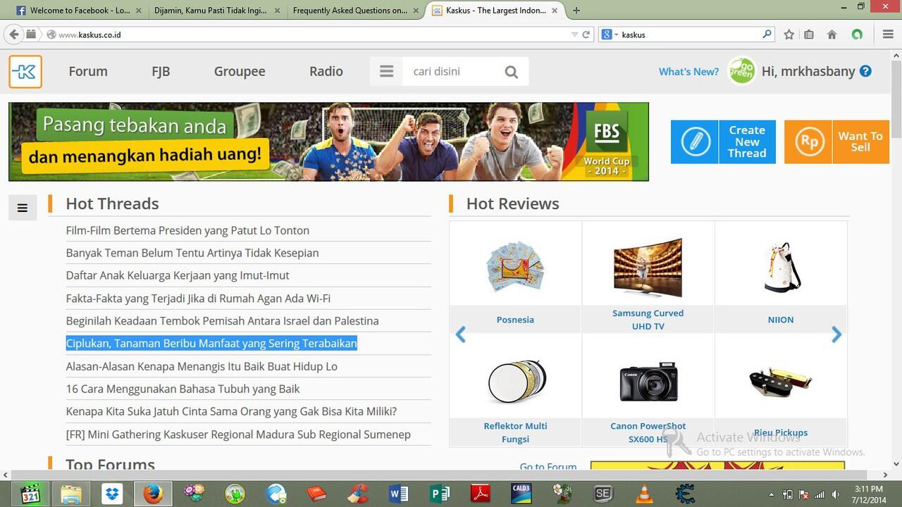Open Forum menu item
This screenshot has width=902, height=507.
88,71
